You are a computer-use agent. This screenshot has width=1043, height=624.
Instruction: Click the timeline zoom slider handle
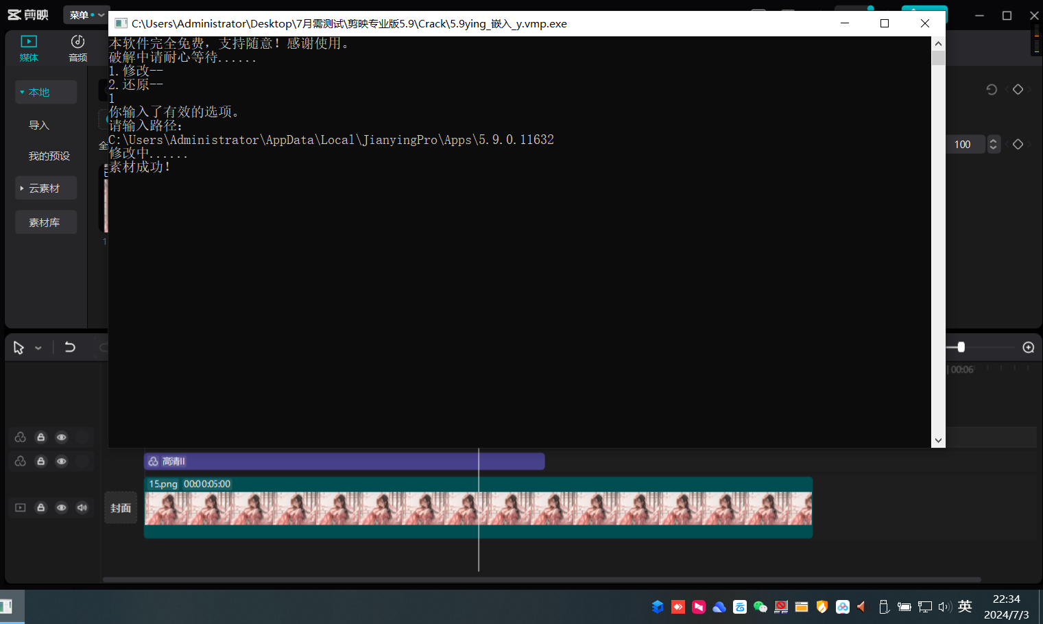[x=961, y=348]
